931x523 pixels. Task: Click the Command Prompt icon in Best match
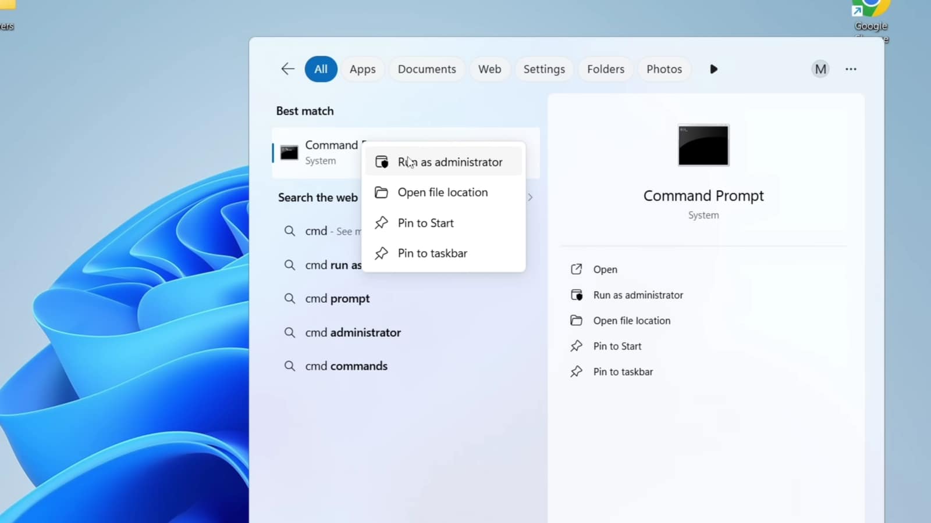tap(289, 153)
